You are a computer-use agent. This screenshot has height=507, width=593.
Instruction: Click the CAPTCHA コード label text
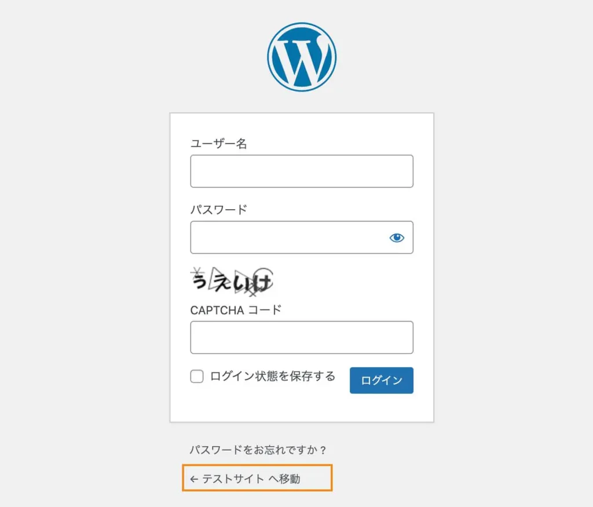[235, 310]
